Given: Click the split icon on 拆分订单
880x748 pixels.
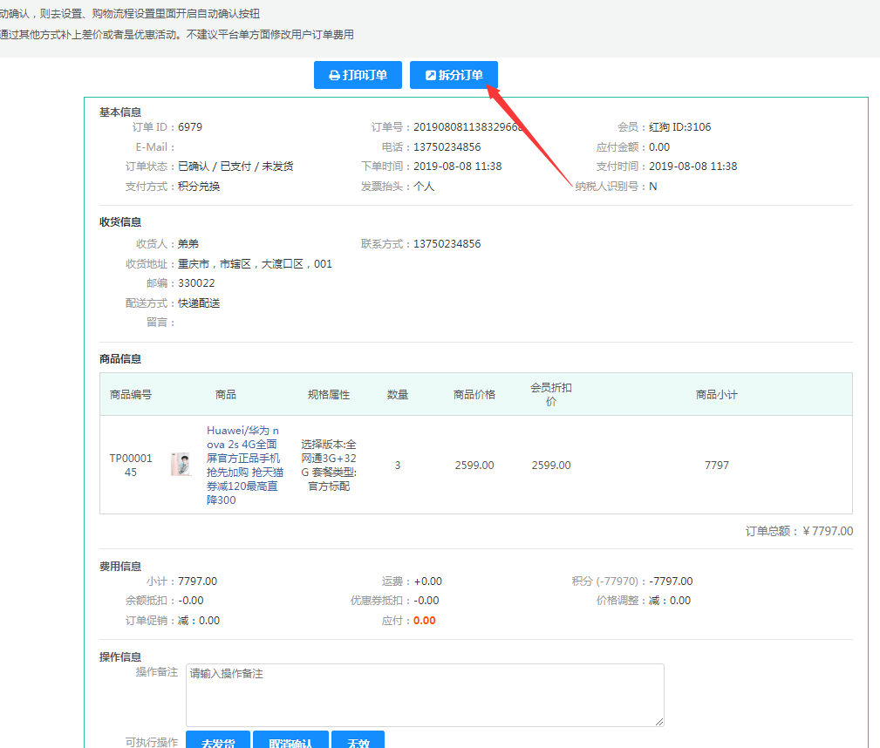Looking at the screenshot, I should pos(430,76).
